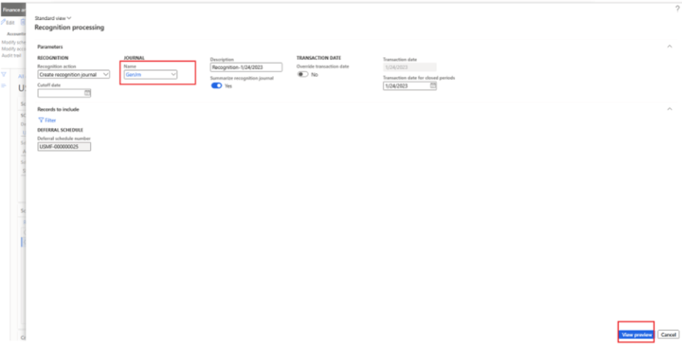Viewport: 682px width, 345px height.
Task: Click the Filter funnel icon
Action: point(41,120)
